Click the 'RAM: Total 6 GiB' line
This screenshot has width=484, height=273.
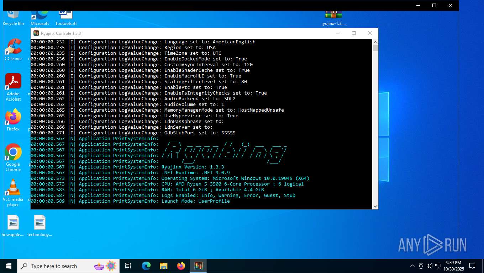click(147, 190)
